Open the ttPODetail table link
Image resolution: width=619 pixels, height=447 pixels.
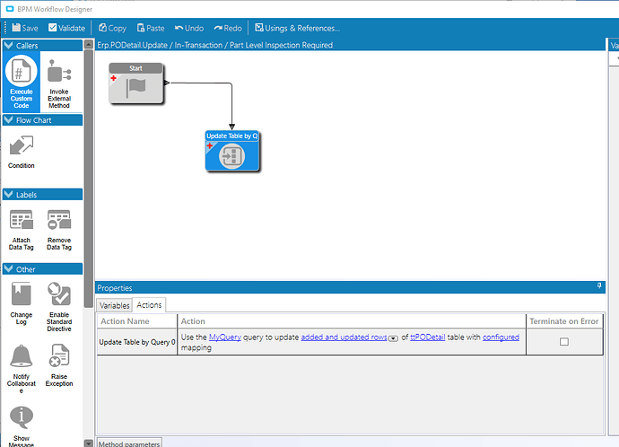click(428, 337)
